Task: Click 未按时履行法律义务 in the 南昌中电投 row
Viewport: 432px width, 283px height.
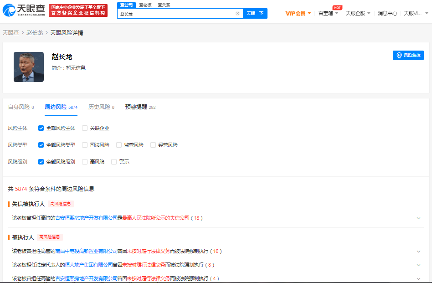Action: (148, 251)
